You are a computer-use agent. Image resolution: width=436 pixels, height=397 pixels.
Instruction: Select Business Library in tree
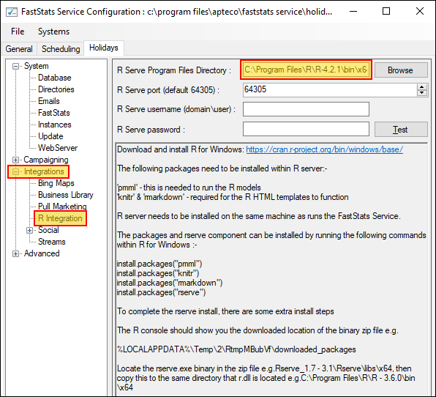point(66,195)
